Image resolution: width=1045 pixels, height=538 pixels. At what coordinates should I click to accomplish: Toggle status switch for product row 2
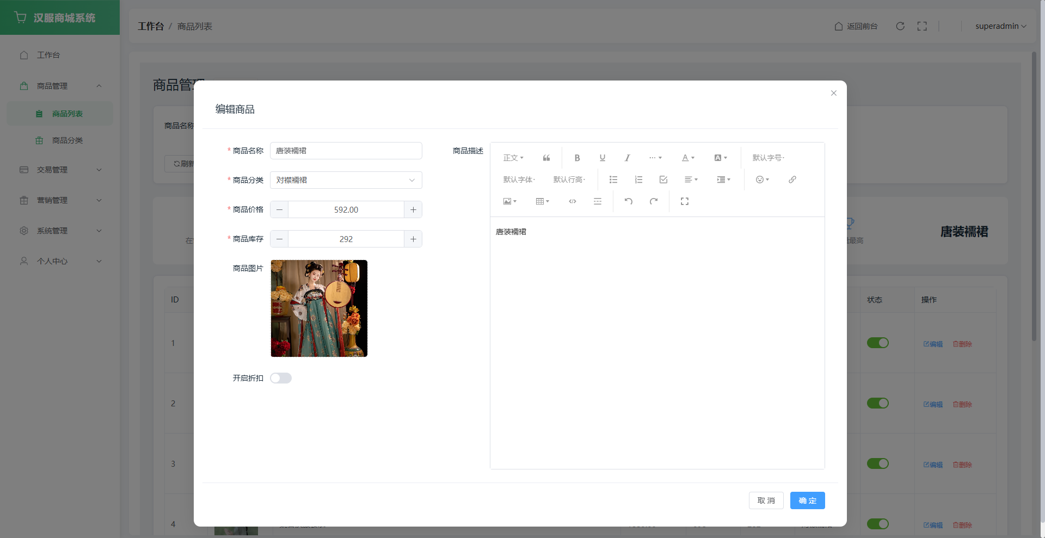pos(877,403)
